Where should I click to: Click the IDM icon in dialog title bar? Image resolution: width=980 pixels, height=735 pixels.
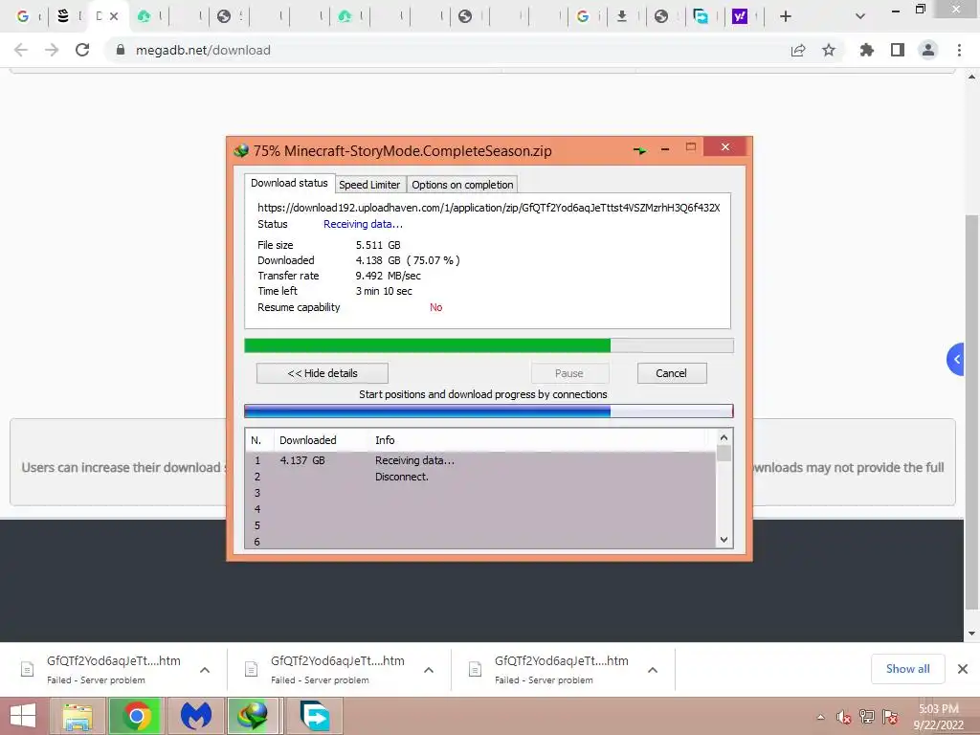coord(240,150)
